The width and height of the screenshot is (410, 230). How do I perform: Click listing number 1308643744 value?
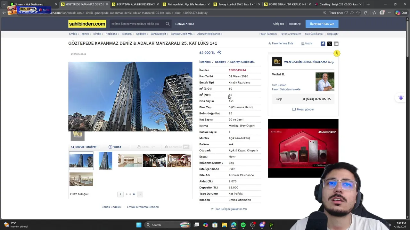coord(237,70)
